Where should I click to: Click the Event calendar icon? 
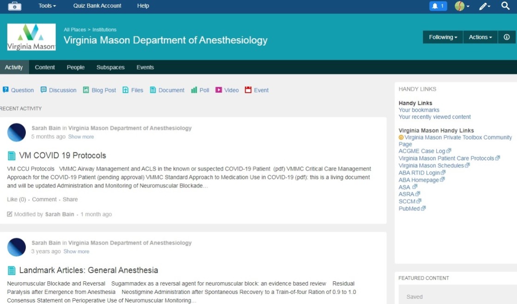(248, 89)
